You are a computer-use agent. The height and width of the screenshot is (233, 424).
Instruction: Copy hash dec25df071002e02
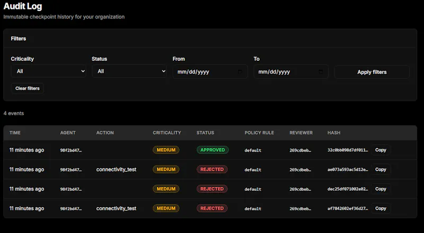(x=381, y=189)
